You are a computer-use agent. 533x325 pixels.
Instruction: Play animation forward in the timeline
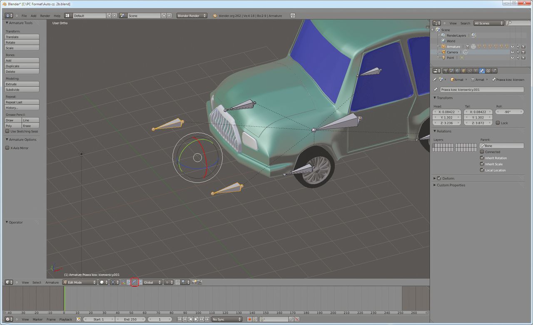196,319
